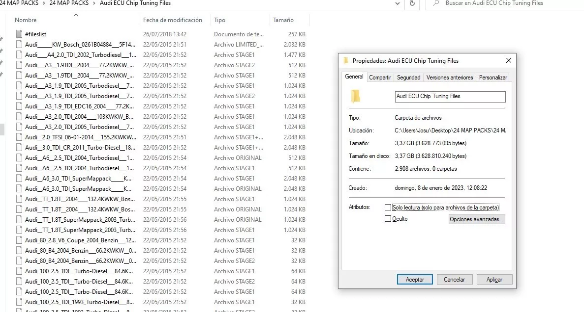The height and width of the screenshot is (312, 584).
Task: Focus the Buscar en Audi ECU Chip Tuning Files field
Action: [x=494, y=3]
